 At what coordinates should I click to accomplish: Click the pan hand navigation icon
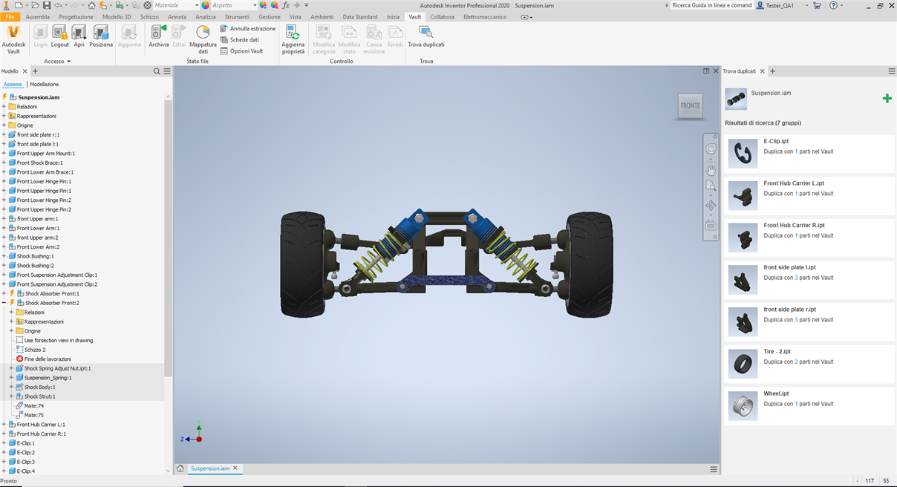(711, 170)
